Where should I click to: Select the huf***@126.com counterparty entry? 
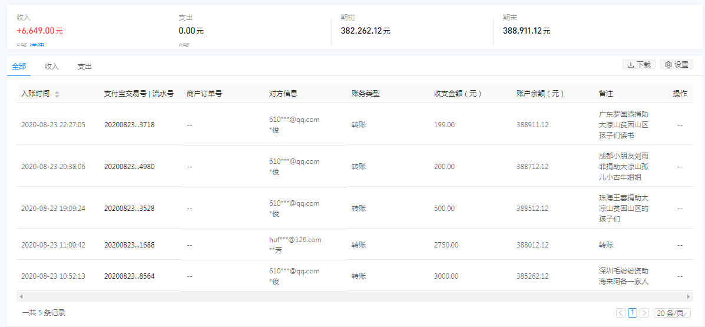click(295, 240)
